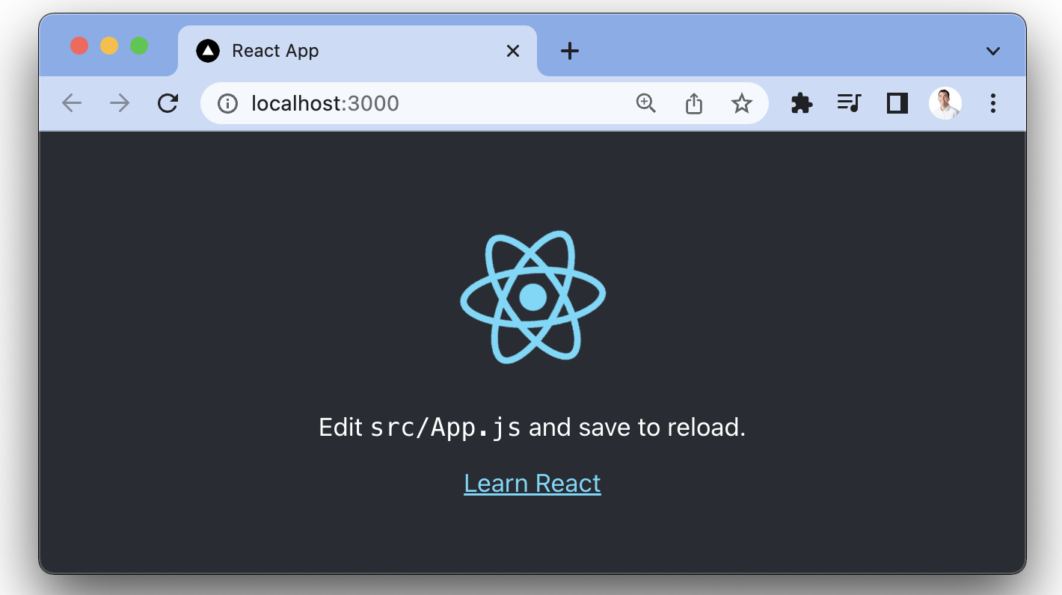Open the side panel square icon
Viewport: 1062px width, 595px height.
pyautogui.click(x=897, y=103)
